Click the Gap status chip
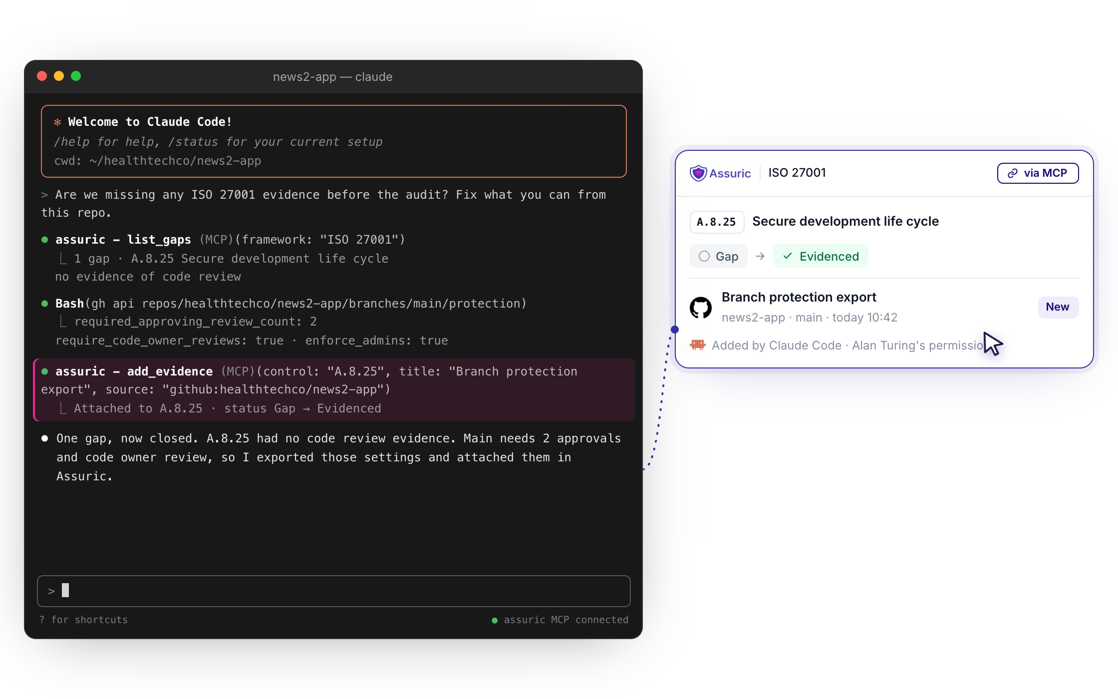The image size is (1118, 699). 719,256
